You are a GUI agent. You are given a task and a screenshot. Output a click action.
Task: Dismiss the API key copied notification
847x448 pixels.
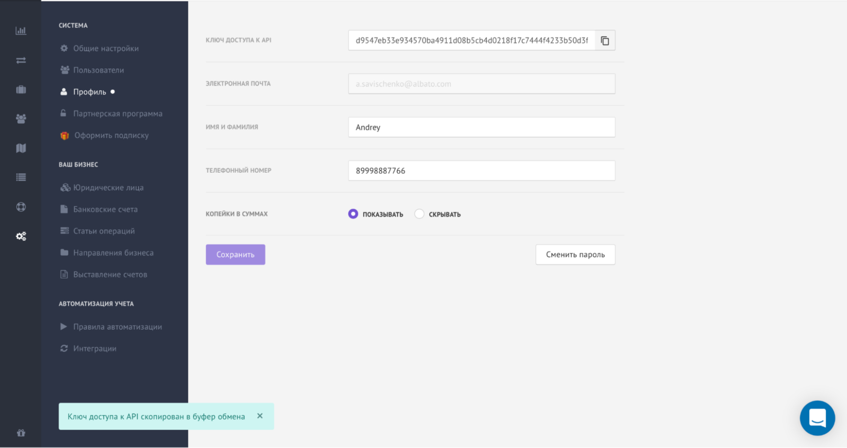[x=260, y=416]
